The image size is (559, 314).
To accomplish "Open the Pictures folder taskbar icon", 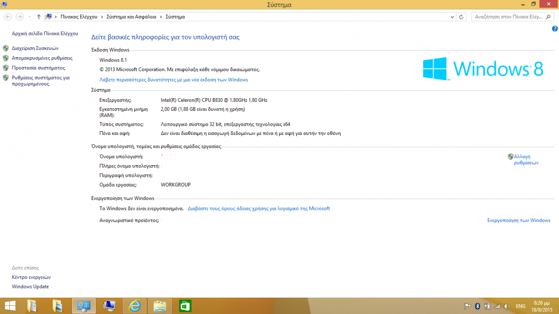I will [x=57, y=306].
